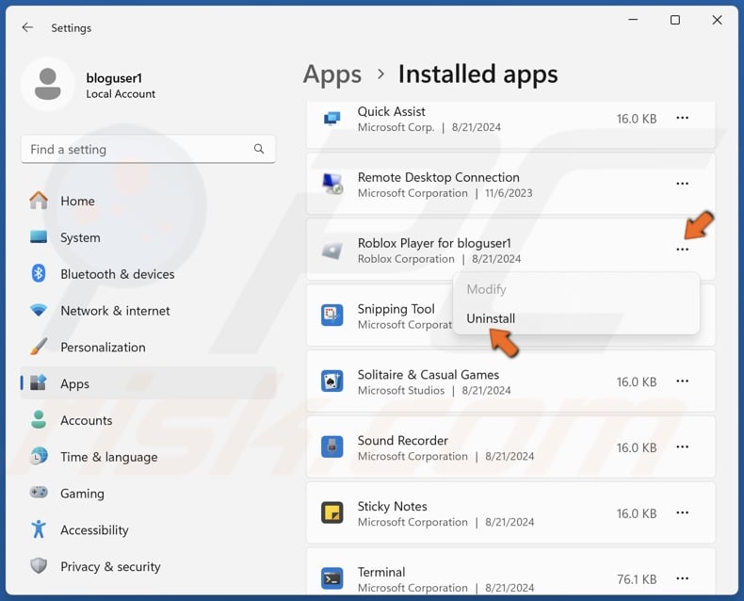Click the Terminal app icon

click(332, 578)
